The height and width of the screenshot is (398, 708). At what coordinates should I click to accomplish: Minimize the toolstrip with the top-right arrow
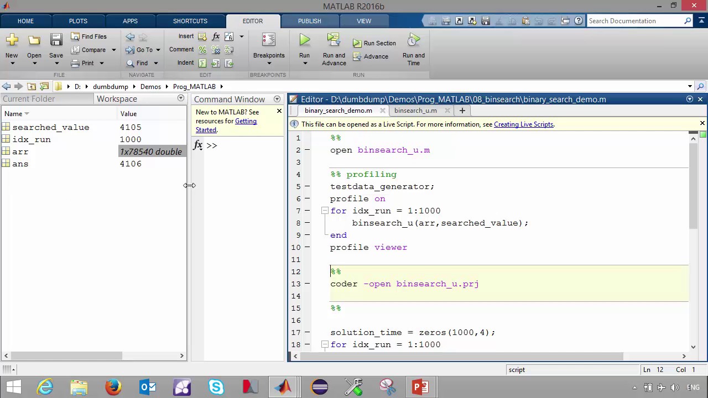pos(702,21)
